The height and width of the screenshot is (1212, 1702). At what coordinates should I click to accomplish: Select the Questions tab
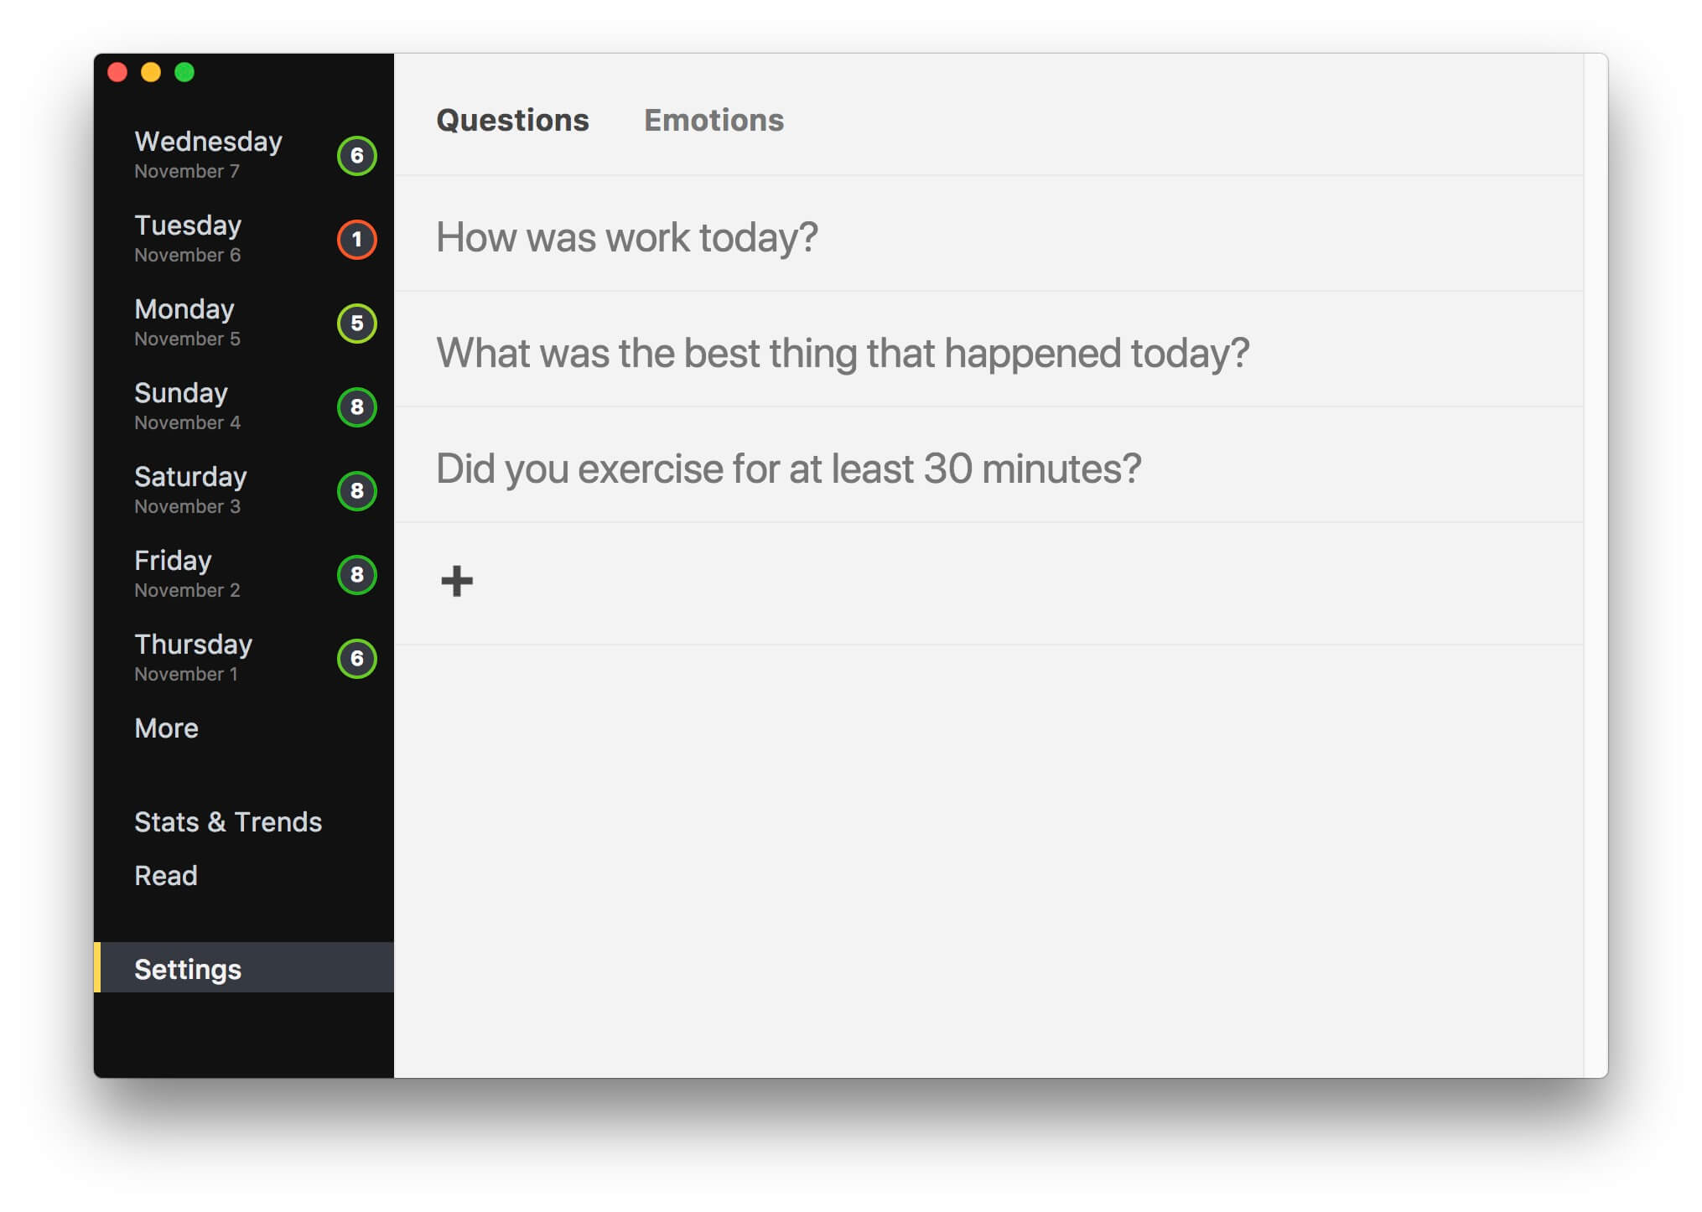[512, 121]
